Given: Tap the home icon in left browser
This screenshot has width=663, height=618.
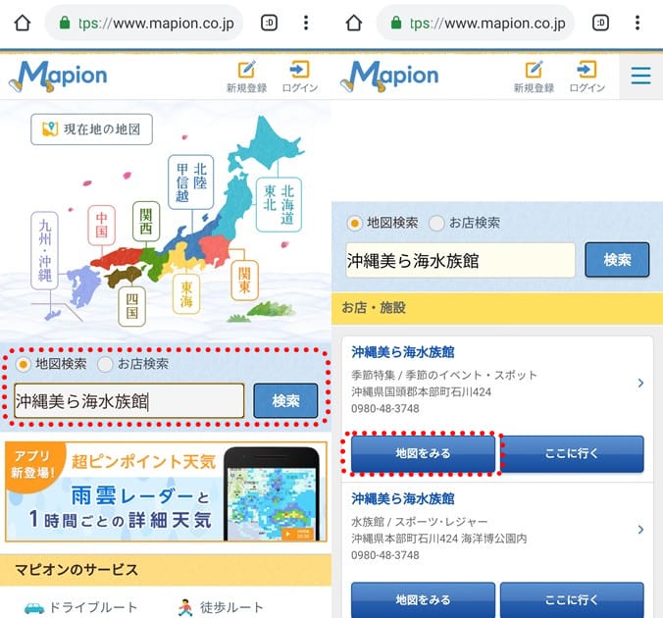Looking at the screenshot, I should pos(23,23).
